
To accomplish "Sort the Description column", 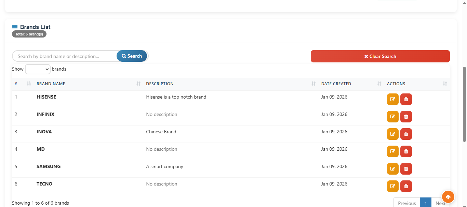I will [x=160, y=84].
